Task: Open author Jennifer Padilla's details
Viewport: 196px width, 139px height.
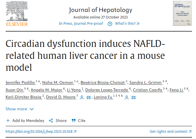Action: [x=21, y=82]
